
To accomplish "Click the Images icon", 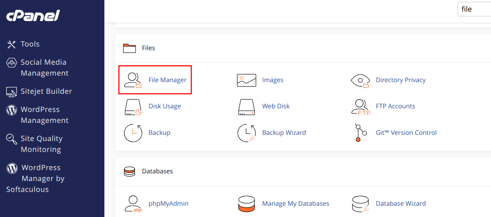I will [247, 80].
